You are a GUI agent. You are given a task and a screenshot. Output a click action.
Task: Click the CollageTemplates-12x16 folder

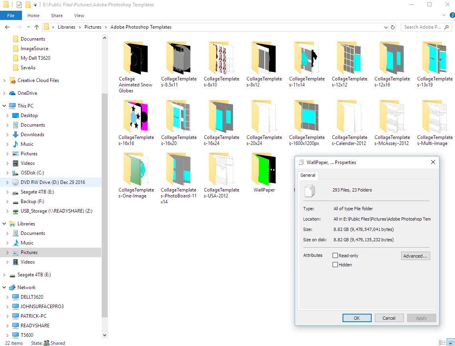(x=392, y=65)
